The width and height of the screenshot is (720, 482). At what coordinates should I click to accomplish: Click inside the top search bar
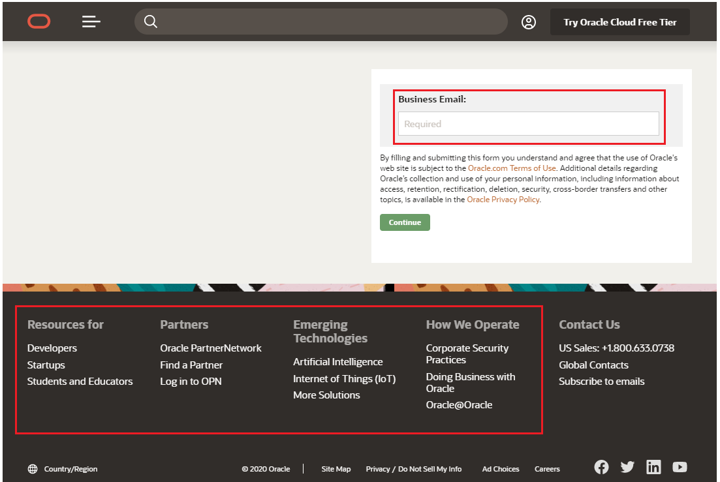(x=321, y=22)
